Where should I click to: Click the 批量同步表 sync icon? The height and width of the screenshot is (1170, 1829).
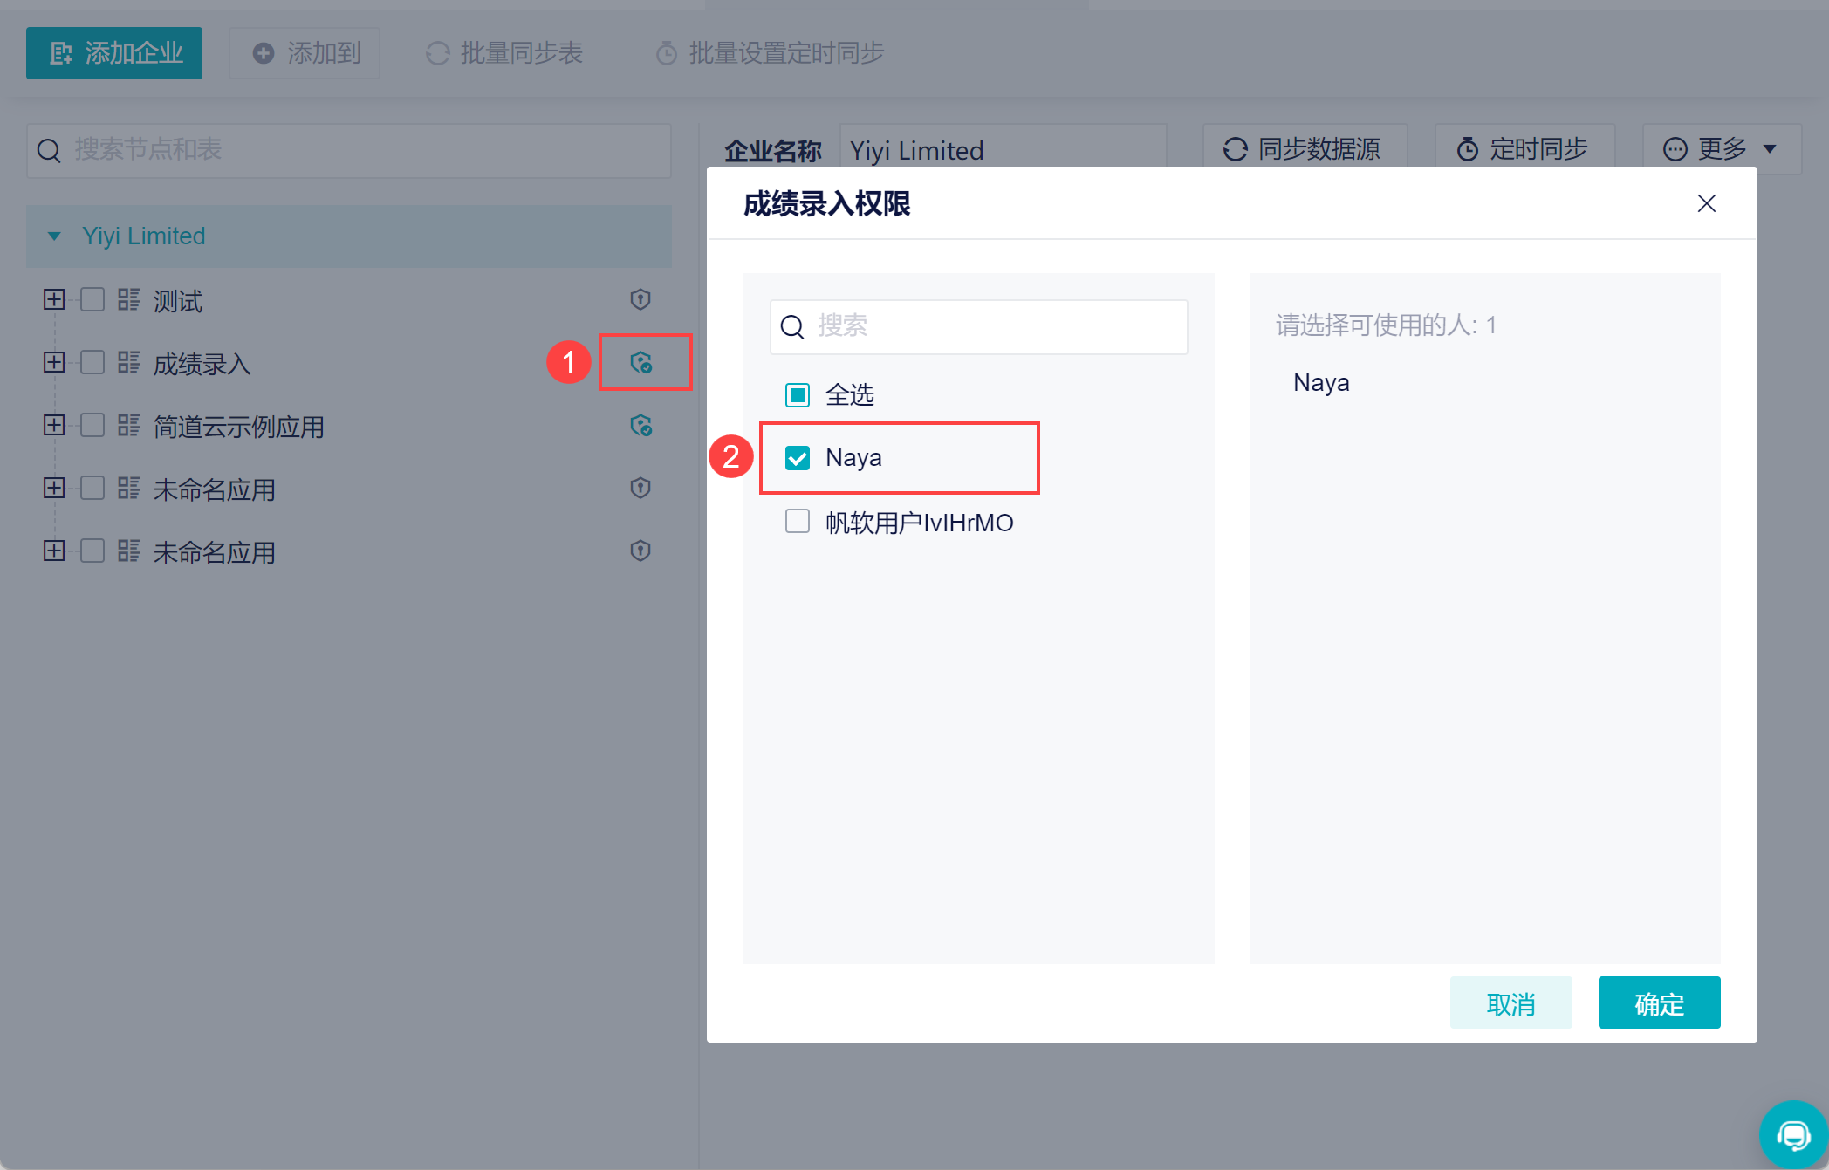point(438,53)
